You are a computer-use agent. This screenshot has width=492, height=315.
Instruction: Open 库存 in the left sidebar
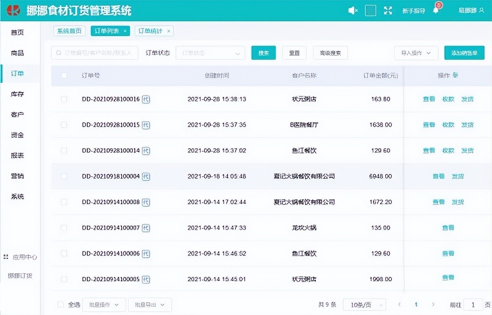click(17, 94)
